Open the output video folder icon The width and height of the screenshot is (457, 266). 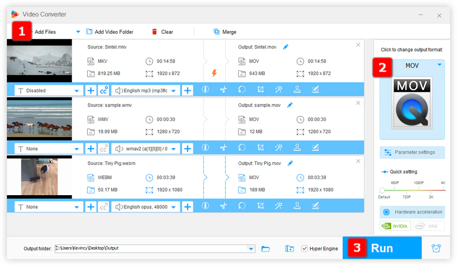coord(289,249)
